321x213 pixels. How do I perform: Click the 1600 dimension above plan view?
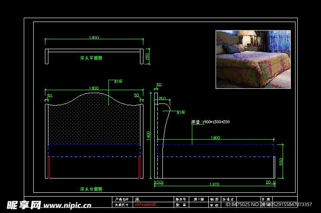tap(94, 38)
